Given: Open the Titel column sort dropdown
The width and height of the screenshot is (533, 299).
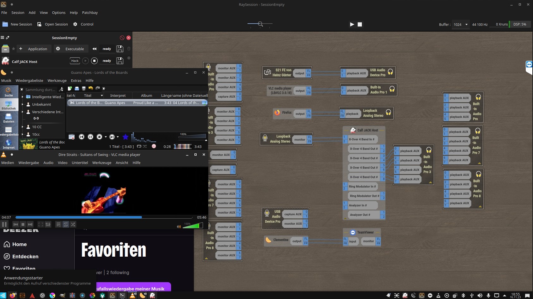Looking at the screenshot, I should click(102, 95).
